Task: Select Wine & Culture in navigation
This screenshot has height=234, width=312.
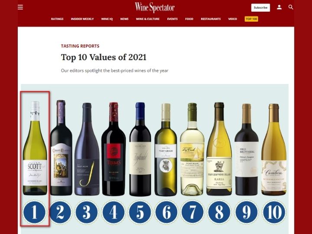Action: pyautogui.click(x=148, y=19)
